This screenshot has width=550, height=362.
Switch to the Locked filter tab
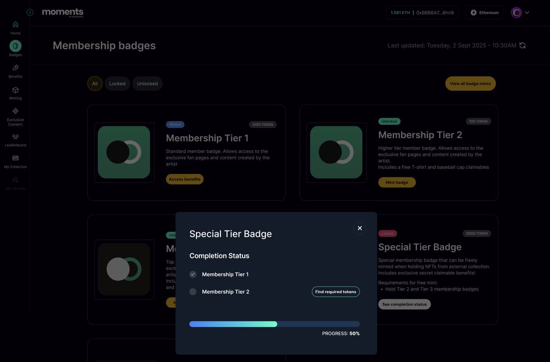coord(117,83)
